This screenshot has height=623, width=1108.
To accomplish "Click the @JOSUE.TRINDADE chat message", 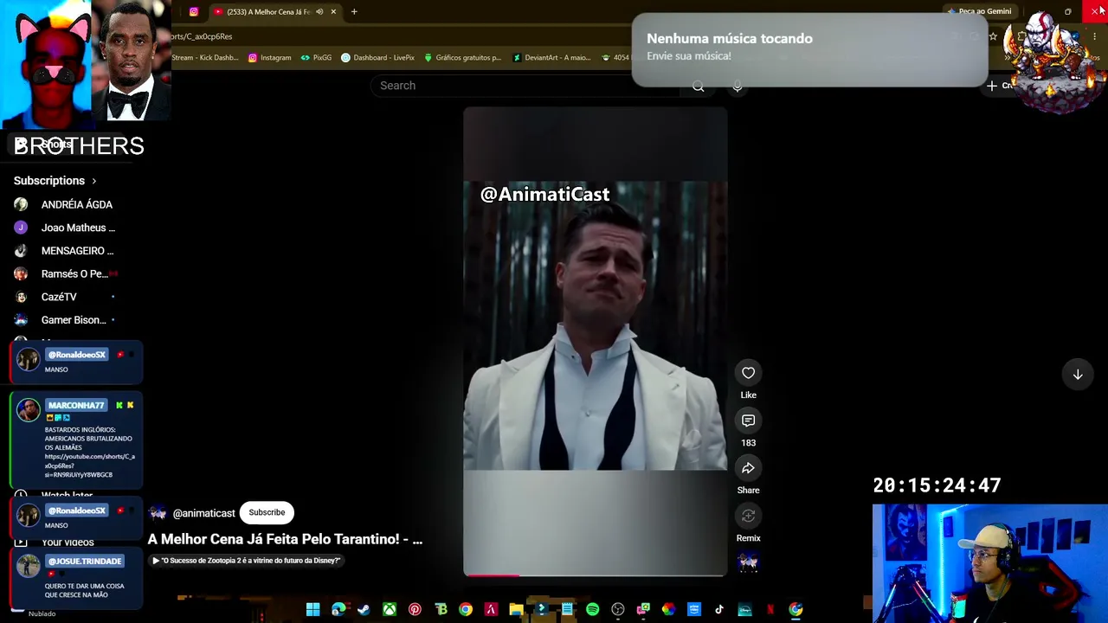I will (x=76, y=576).
